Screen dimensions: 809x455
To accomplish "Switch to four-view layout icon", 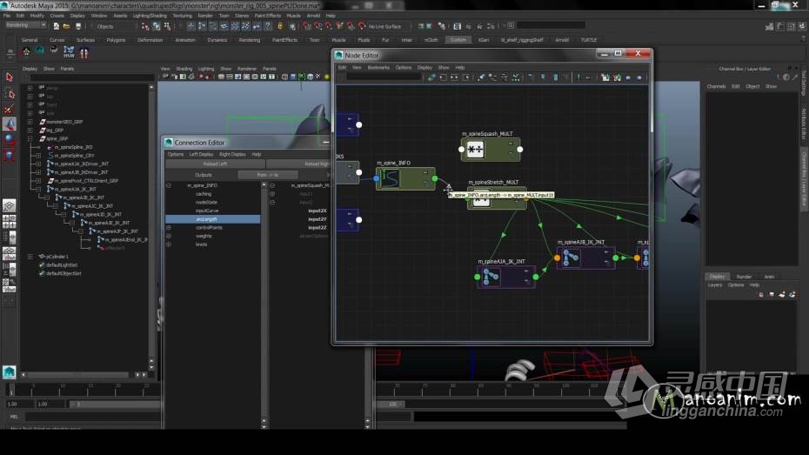I will click(9, 221).
